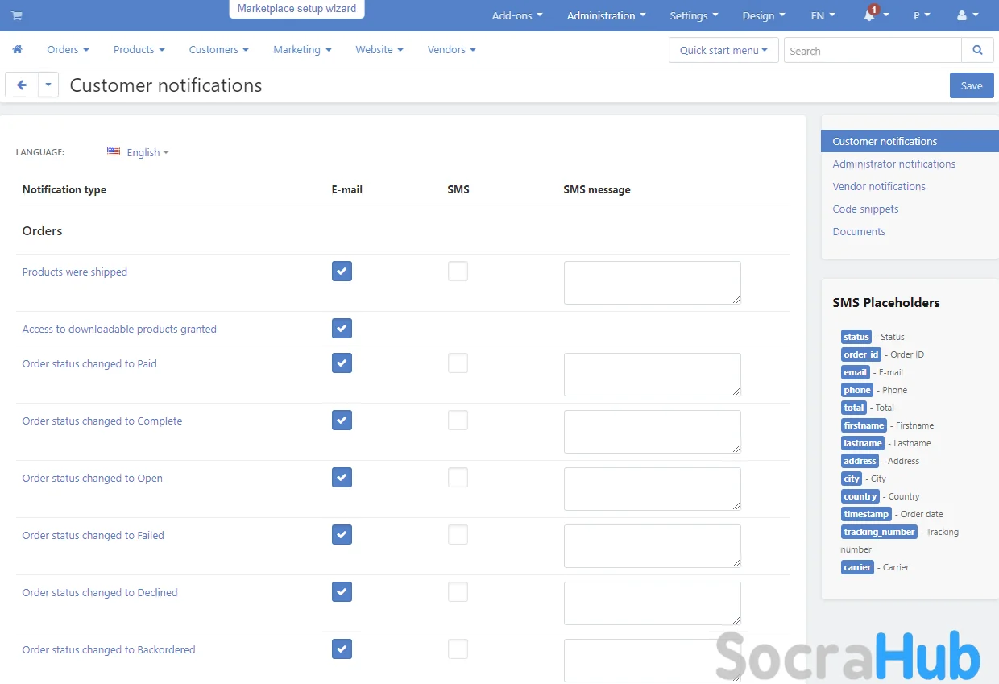Click the US flag language icon
The image size is (999, 684).
click(114, 151)
